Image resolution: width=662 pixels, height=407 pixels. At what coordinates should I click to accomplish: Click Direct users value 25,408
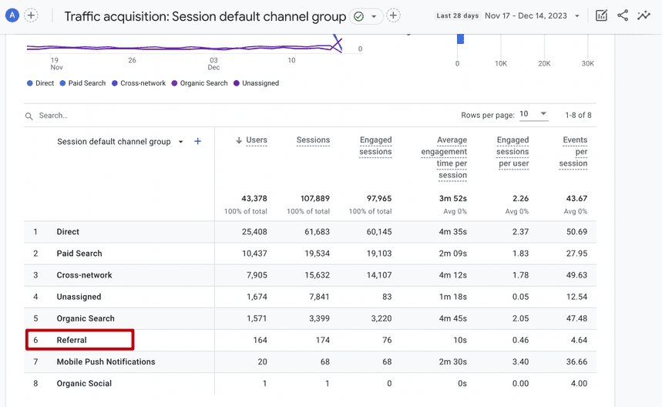pos(254,232)
